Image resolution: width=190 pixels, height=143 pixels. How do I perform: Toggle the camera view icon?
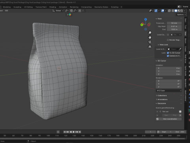click(150, 42)
